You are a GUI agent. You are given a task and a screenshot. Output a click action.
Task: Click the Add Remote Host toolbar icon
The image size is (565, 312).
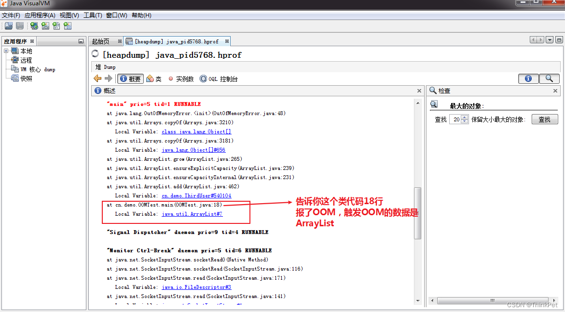coord(34,26)
